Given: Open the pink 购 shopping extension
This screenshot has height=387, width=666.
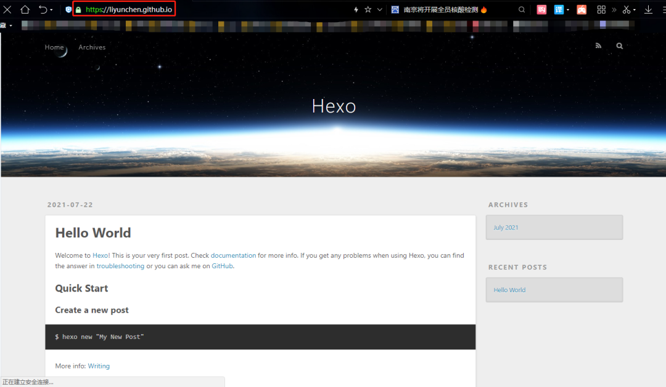Looking at the screenshot, I should coord(541,9).
